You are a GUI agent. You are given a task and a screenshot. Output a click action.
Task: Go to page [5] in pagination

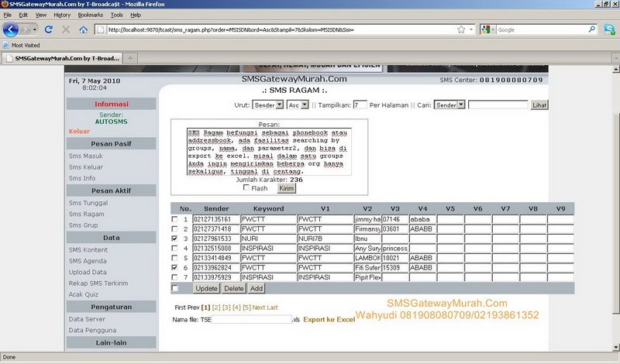pyautogui.click(x=246, y=307)
